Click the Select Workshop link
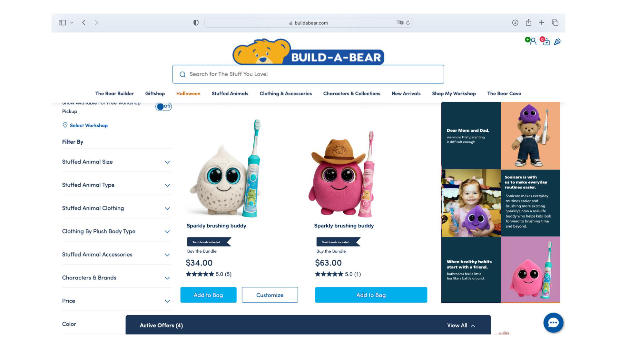 click(89, 125)
